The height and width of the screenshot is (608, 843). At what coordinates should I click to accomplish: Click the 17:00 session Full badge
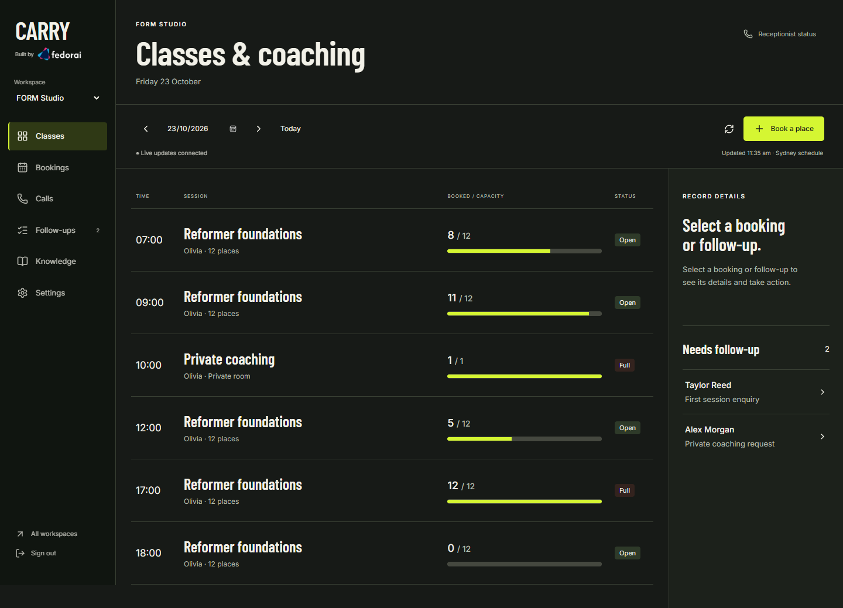tap(625, 490)
